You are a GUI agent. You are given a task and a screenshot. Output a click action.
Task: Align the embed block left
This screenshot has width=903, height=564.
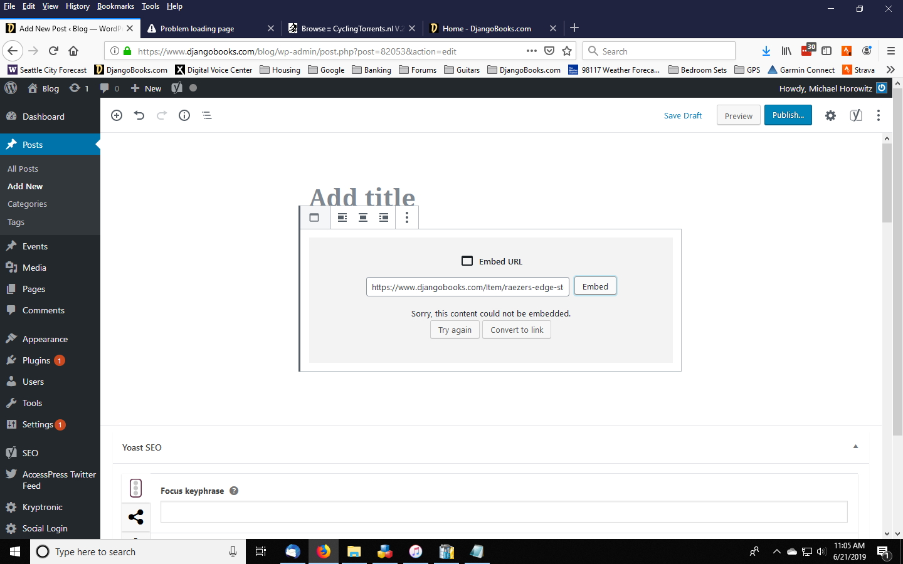[342, 217]
